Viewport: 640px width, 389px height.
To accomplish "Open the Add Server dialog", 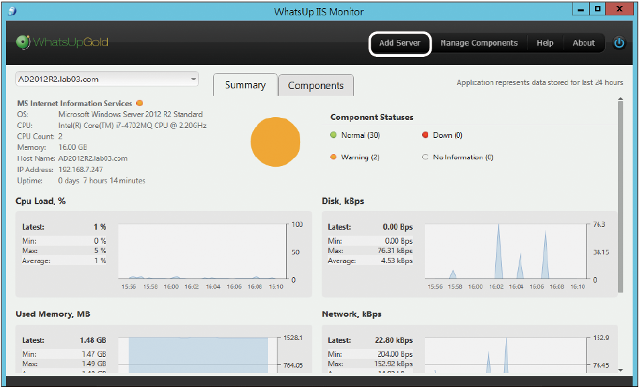I will pyautogui.click(x=399, y=44).
